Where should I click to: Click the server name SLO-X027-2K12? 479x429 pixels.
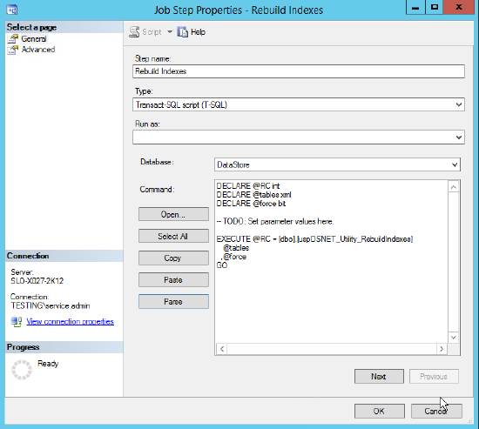click(37, 281)
